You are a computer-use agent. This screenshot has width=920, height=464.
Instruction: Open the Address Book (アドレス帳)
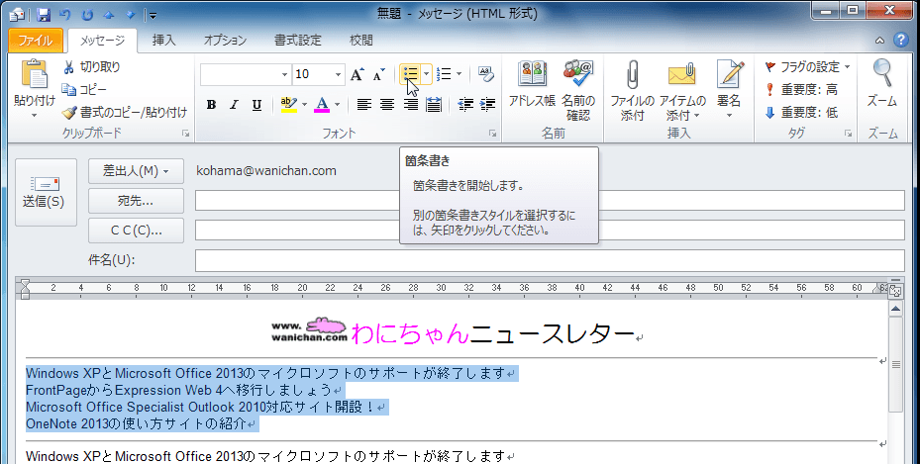[x=532, y=84]
